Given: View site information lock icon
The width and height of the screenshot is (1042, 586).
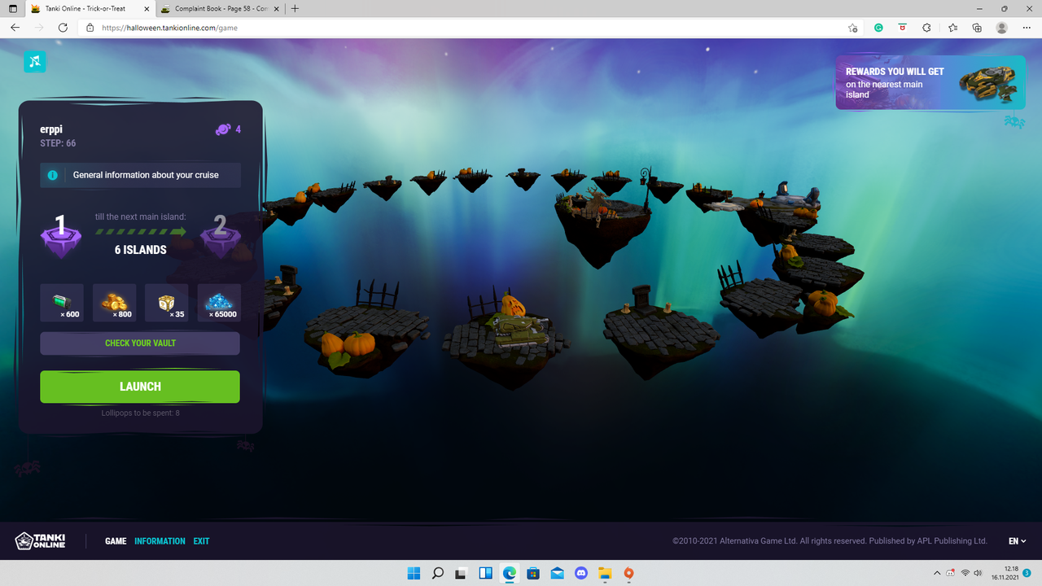Looking at the screenshot, I should (90, 28).
